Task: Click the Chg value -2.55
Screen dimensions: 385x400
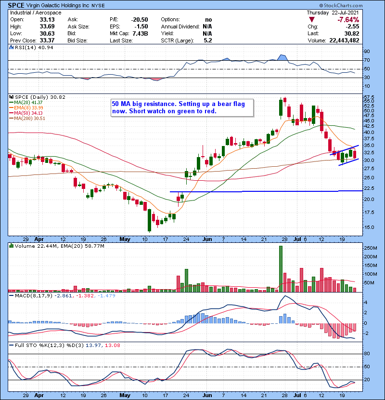Action: 352,27
